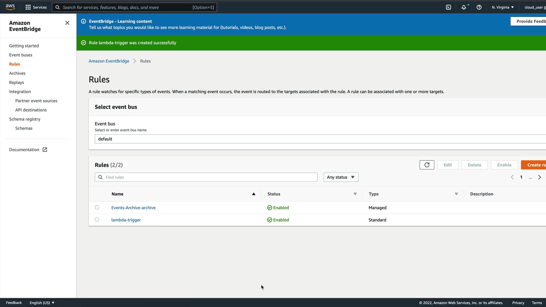Click the help question mark icon
Viewport: 546px width, 307px height.
coord(479,7)
